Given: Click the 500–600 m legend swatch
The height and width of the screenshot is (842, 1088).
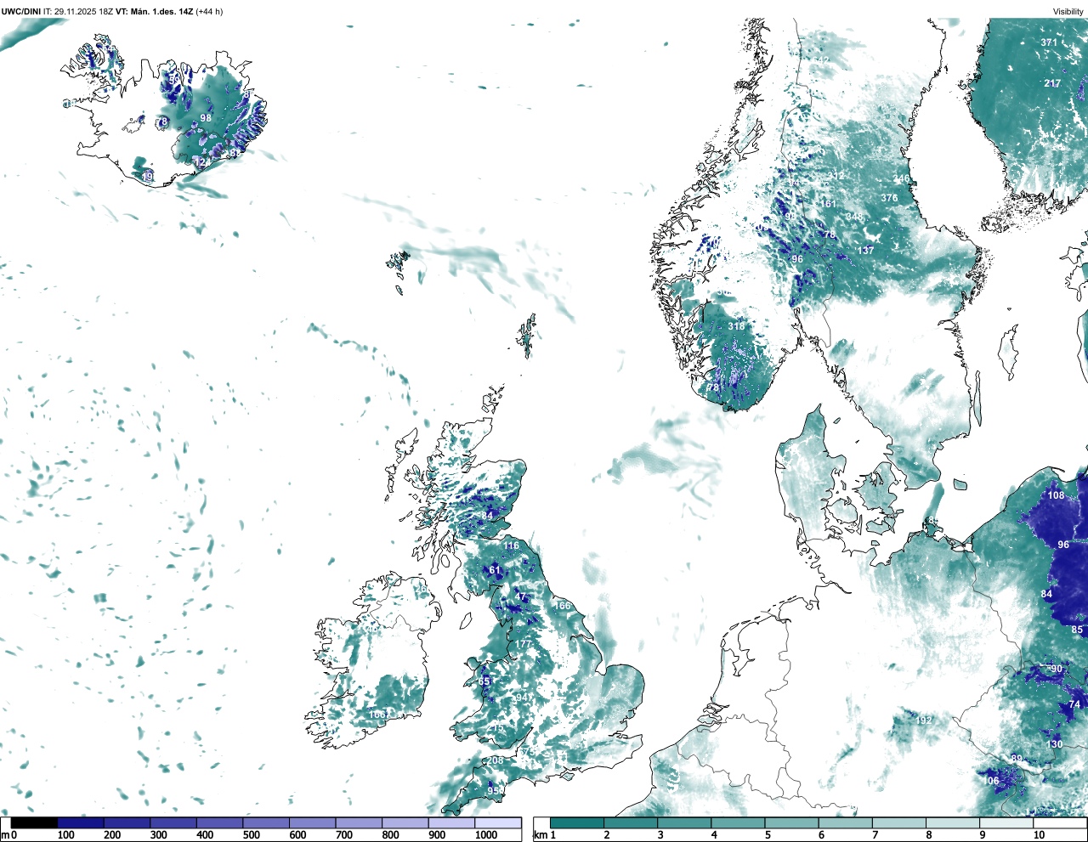Looking at the screenshot, I should (266, 823).
